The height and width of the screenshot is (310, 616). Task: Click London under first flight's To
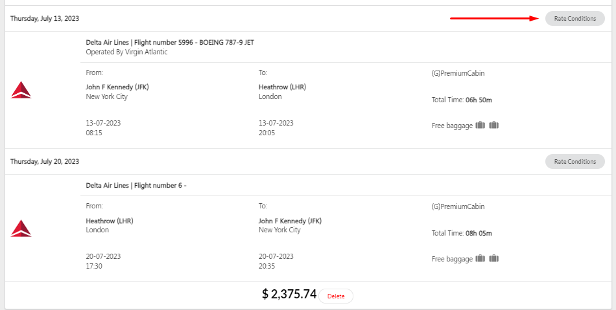(x=270, y=97)
